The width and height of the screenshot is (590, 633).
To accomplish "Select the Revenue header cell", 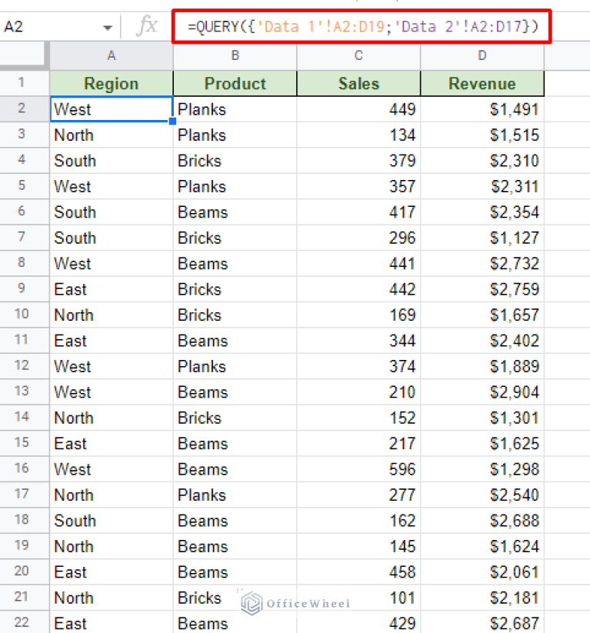I will click(x=482, y=84).
